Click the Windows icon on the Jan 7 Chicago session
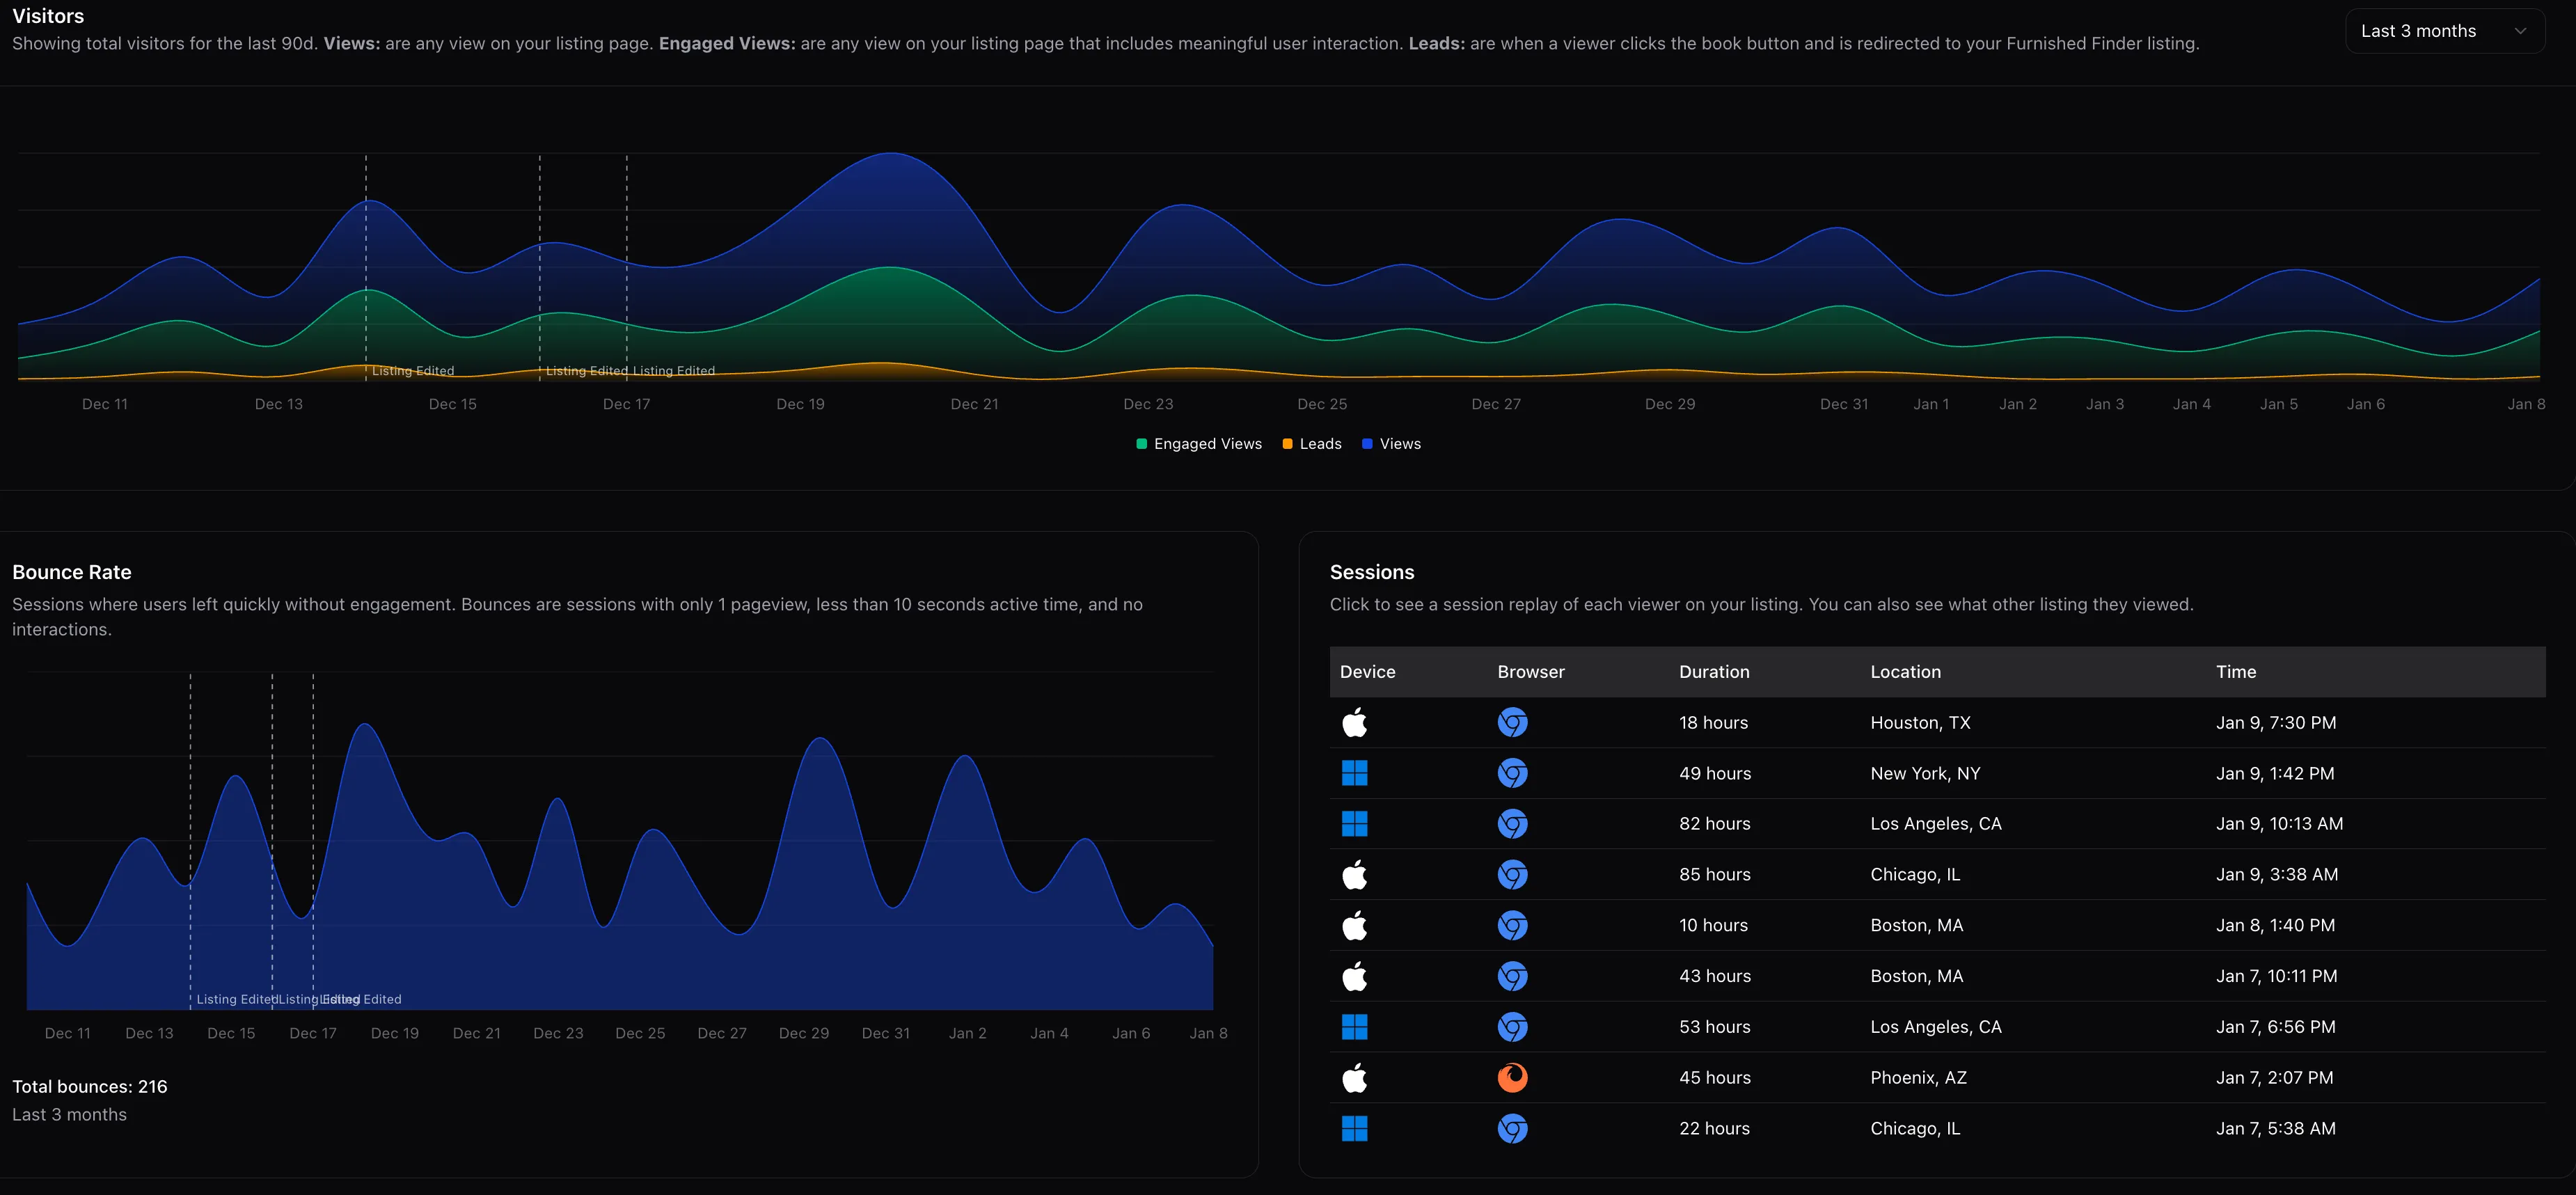 pyautogui.click(x=1355, y=1128)
